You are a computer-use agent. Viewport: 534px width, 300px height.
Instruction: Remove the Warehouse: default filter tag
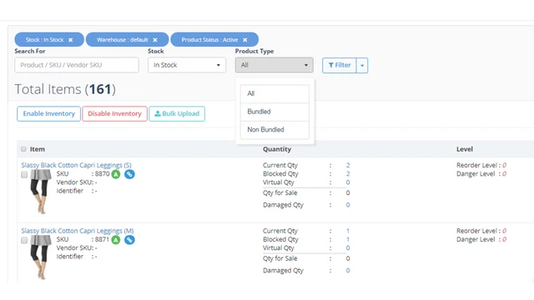(x=155, y=40)
